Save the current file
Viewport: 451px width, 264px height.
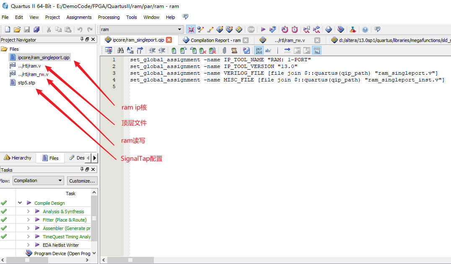[x=27, y=29]
